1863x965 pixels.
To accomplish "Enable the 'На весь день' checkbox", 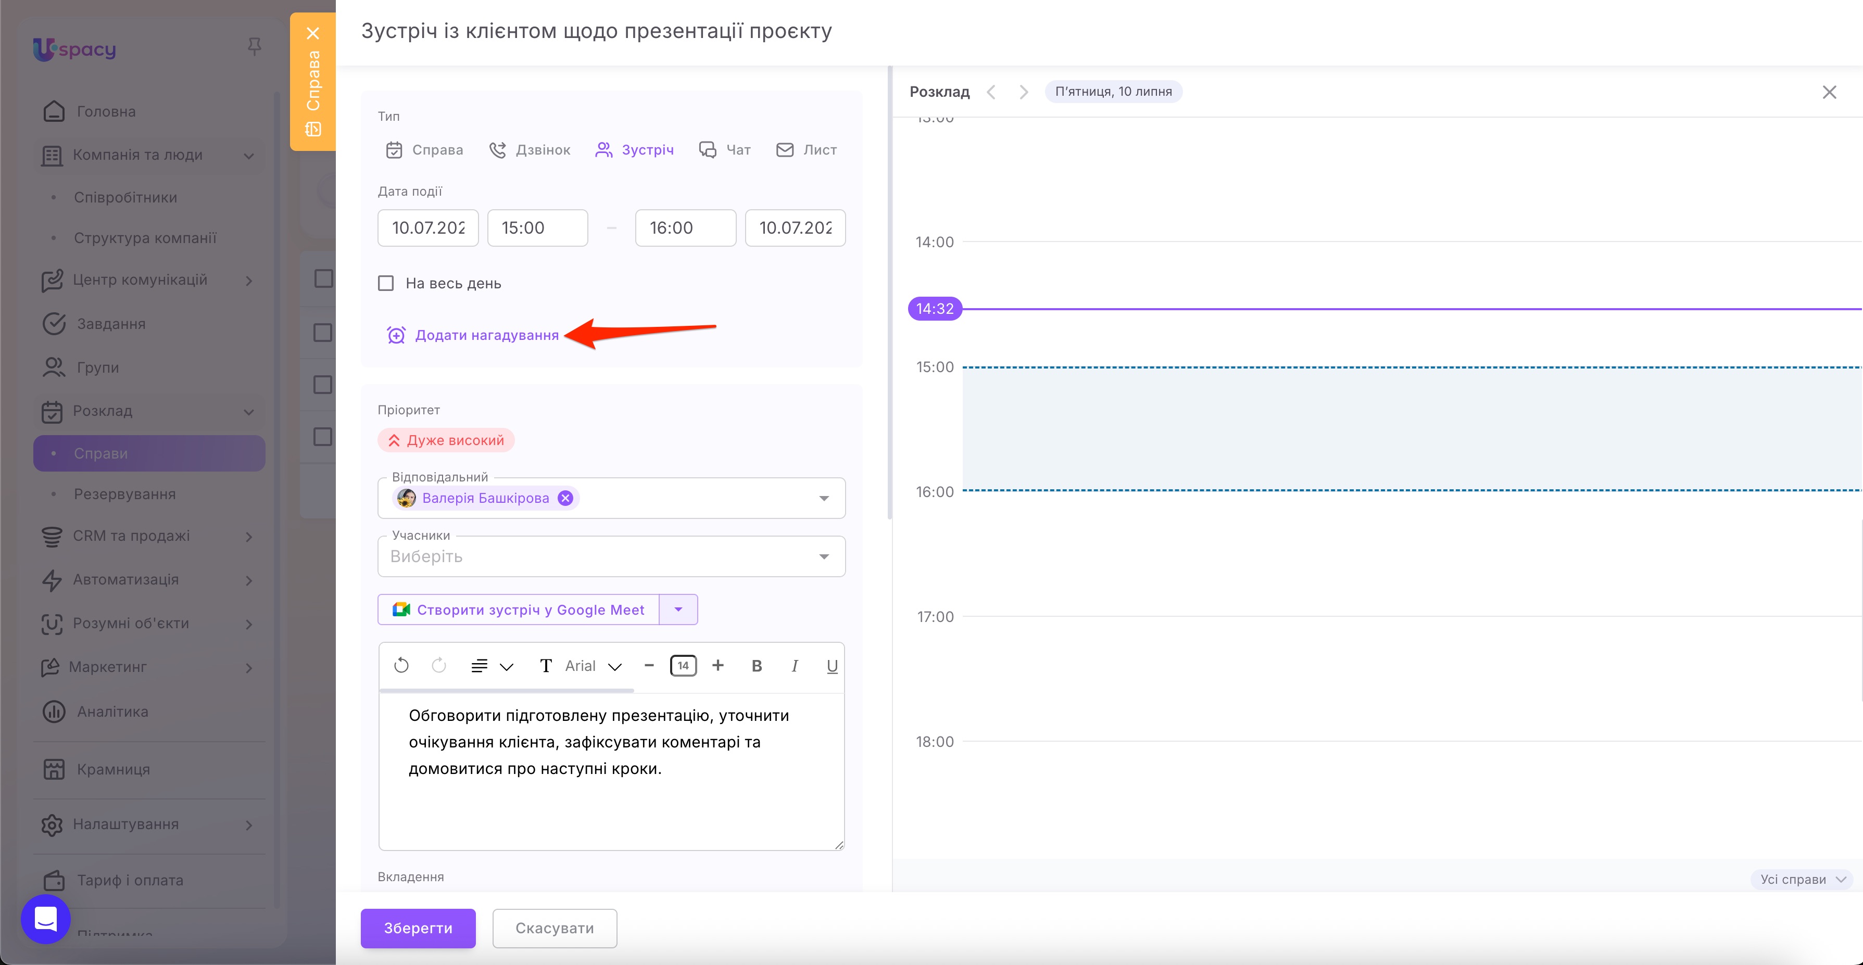I will point(386,283).
